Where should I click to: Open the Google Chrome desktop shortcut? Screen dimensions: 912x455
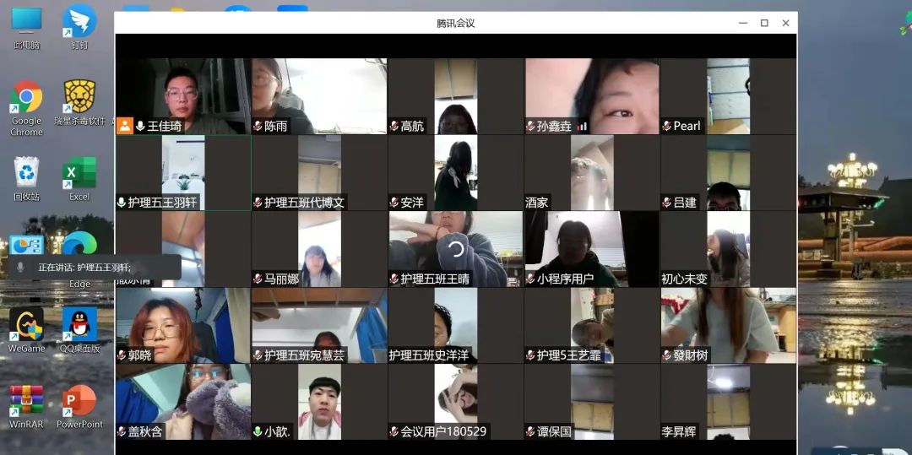[26, 99]
